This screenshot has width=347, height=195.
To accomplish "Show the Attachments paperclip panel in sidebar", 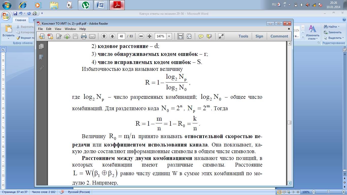I will (x=41, y=68).
